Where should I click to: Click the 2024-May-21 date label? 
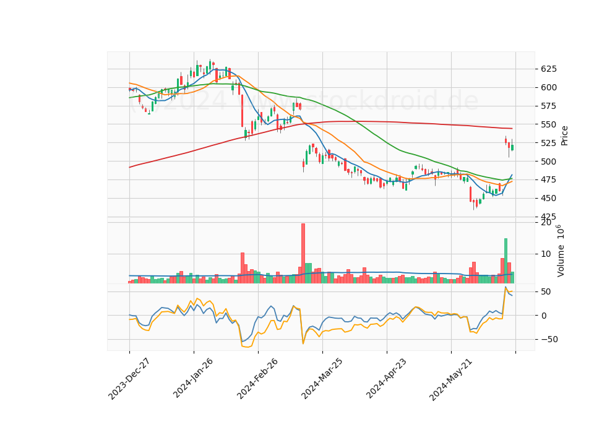[450, 379]
